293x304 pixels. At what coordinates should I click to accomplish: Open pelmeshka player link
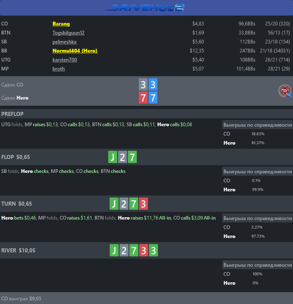64,42
